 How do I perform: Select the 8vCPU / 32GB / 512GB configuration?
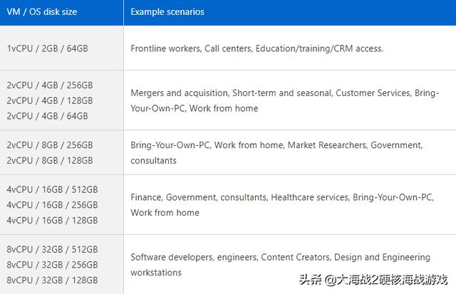pos(52,249)
